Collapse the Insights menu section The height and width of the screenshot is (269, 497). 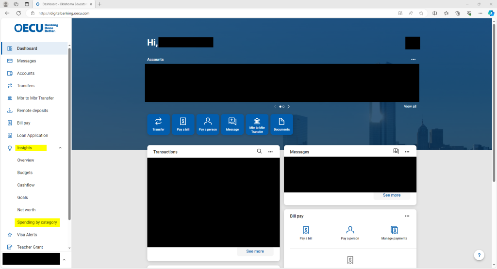[60, 148]
